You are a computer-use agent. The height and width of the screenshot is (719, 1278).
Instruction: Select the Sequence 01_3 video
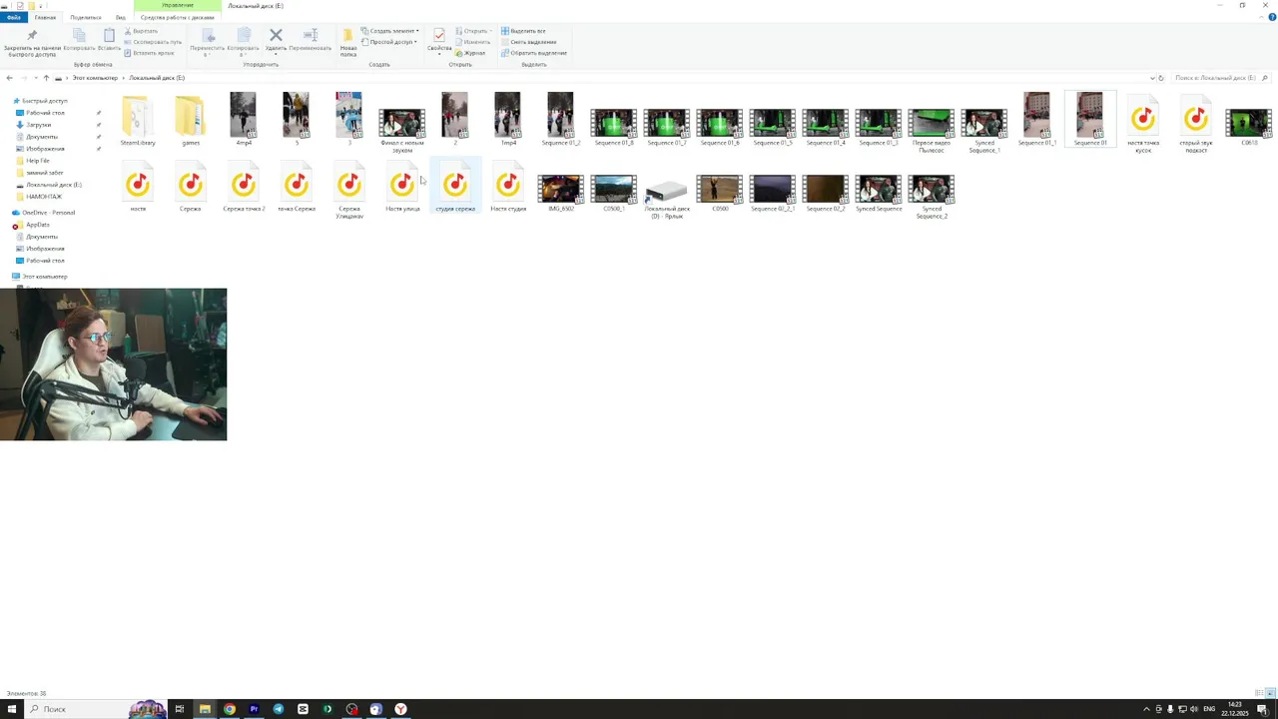878,127
